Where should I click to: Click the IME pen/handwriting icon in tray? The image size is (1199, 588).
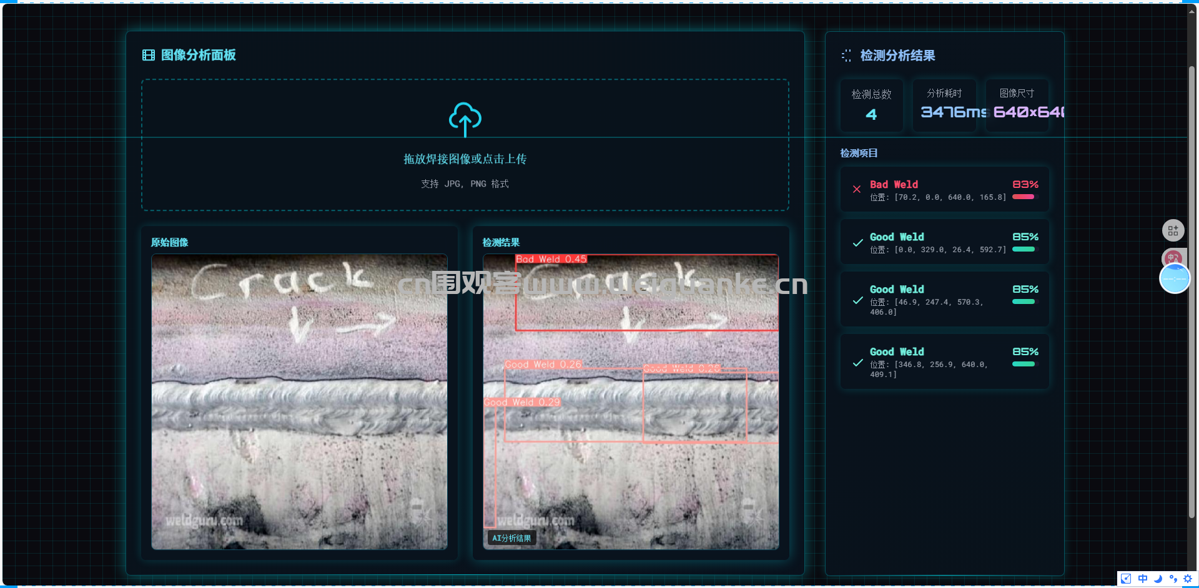click(x=1125, y=579)
